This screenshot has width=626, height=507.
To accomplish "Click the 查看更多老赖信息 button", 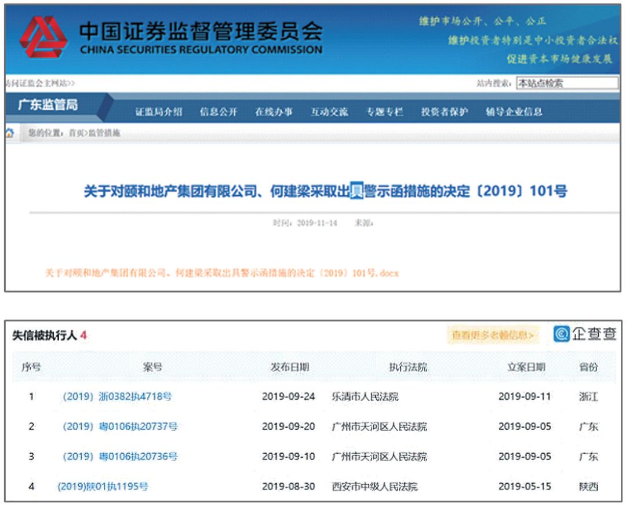I will [x=493, y=335].
